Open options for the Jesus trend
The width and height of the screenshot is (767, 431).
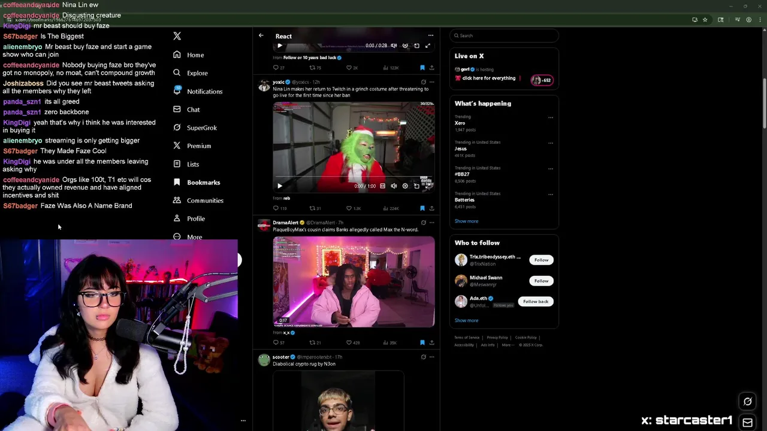[551, 143]
